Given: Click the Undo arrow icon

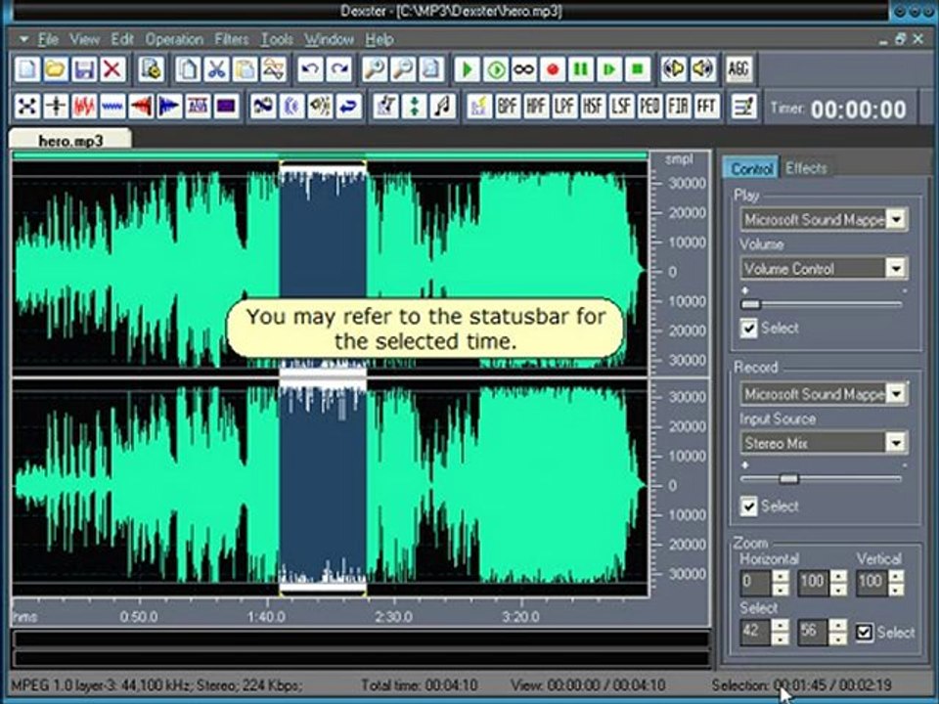Looking at the screenshot, I should coord(310,69).
